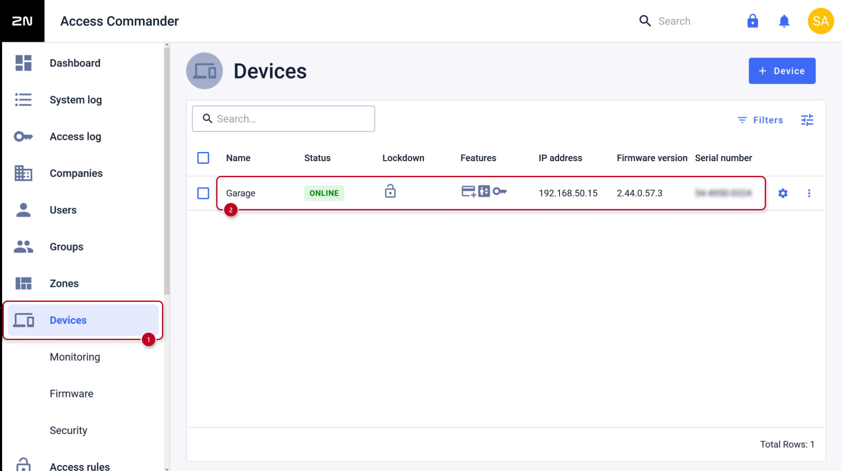
Task: Tick the Garage row checkbox
Action: (203, 193)
